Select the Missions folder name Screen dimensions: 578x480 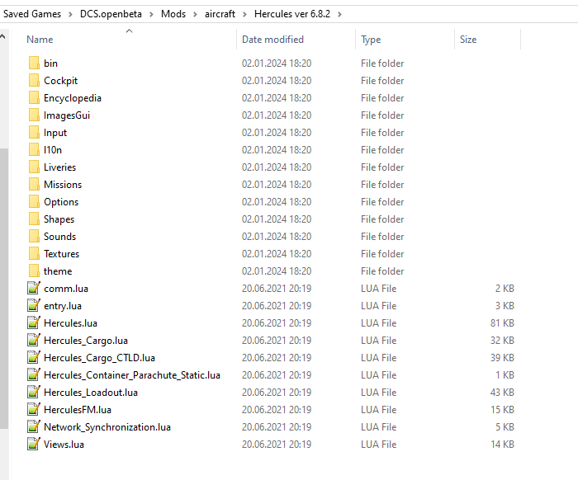pos(63,185)
